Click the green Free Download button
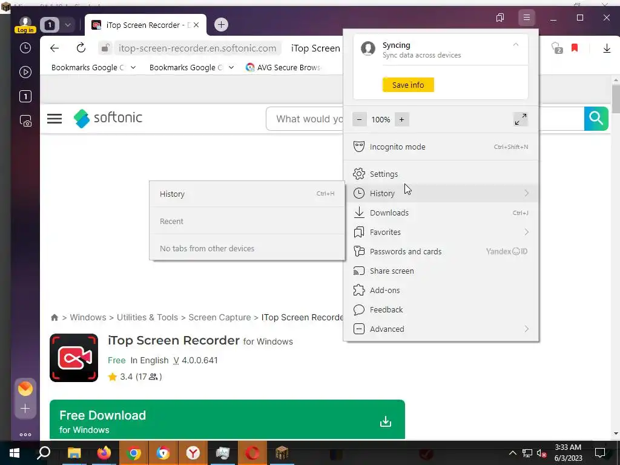This screenshot has height=465, width=620. [228, 420]
